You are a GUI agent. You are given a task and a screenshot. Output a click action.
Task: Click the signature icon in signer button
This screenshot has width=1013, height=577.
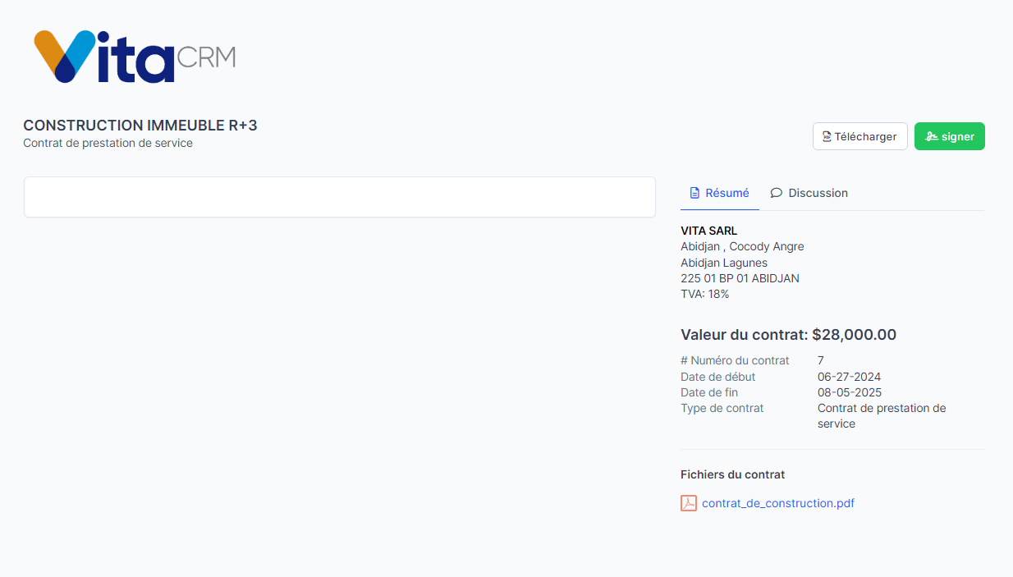(931, 137)
